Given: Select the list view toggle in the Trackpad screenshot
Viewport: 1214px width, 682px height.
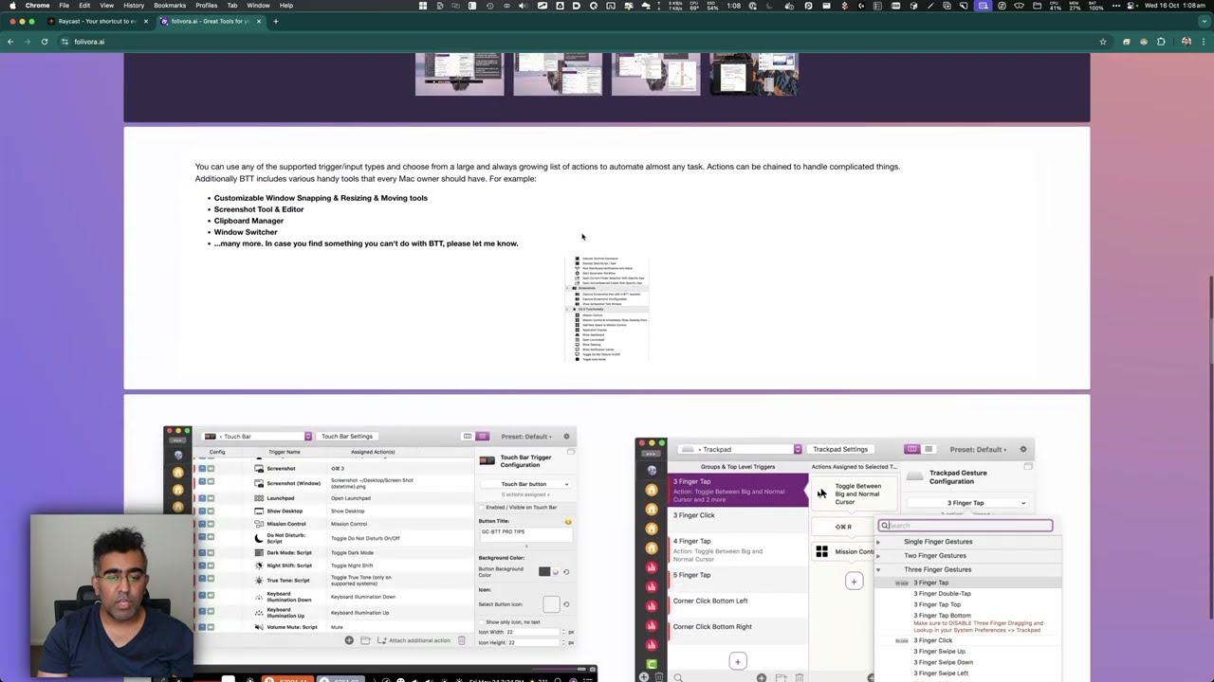Looking at the screenshot, I should (929, 449).
